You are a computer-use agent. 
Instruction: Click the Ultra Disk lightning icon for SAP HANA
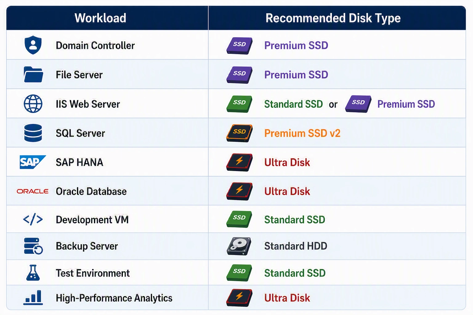240,162
